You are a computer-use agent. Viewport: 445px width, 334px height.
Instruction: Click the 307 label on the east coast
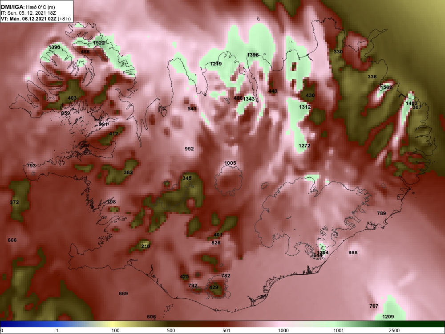tap(417, 107)
